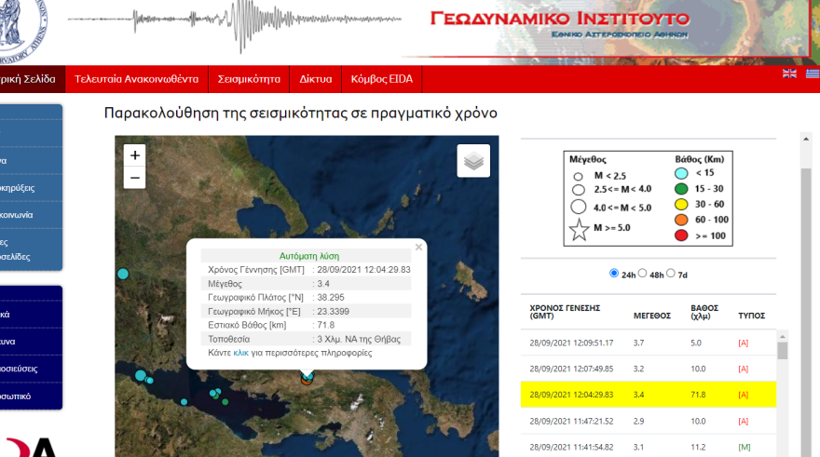Open the dark sidebar item ending 'οσιεύσεις'
Viewport: 820px width, 457px height.
pyautogui.click(x=31, y=369)
